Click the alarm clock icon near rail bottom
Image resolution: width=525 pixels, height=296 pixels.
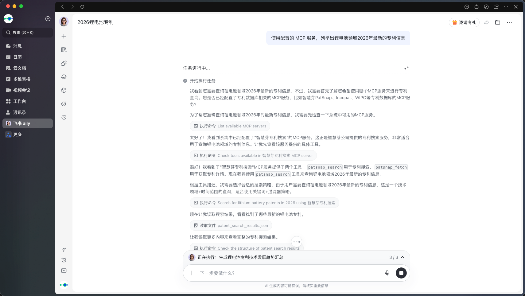pos(64,260)
